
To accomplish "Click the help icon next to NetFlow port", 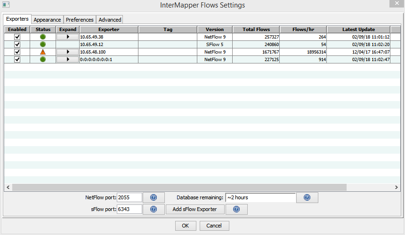I will tap(154, 198).
